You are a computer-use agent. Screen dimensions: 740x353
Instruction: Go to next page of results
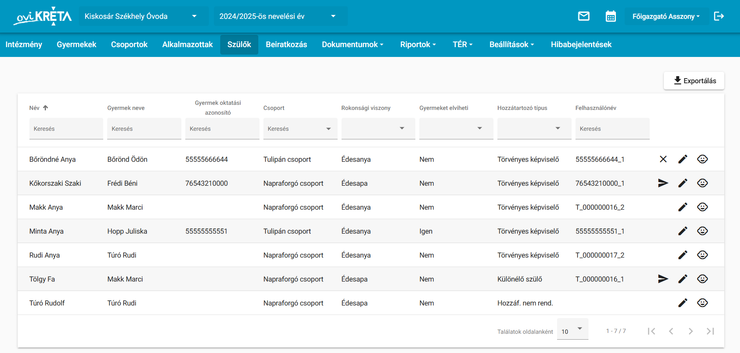691,331
